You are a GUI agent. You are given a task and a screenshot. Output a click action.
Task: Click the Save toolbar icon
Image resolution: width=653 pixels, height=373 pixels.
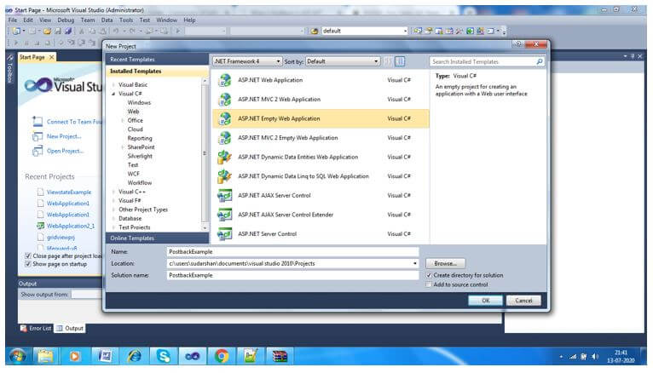pyautogui.click(x=58, y=31)
